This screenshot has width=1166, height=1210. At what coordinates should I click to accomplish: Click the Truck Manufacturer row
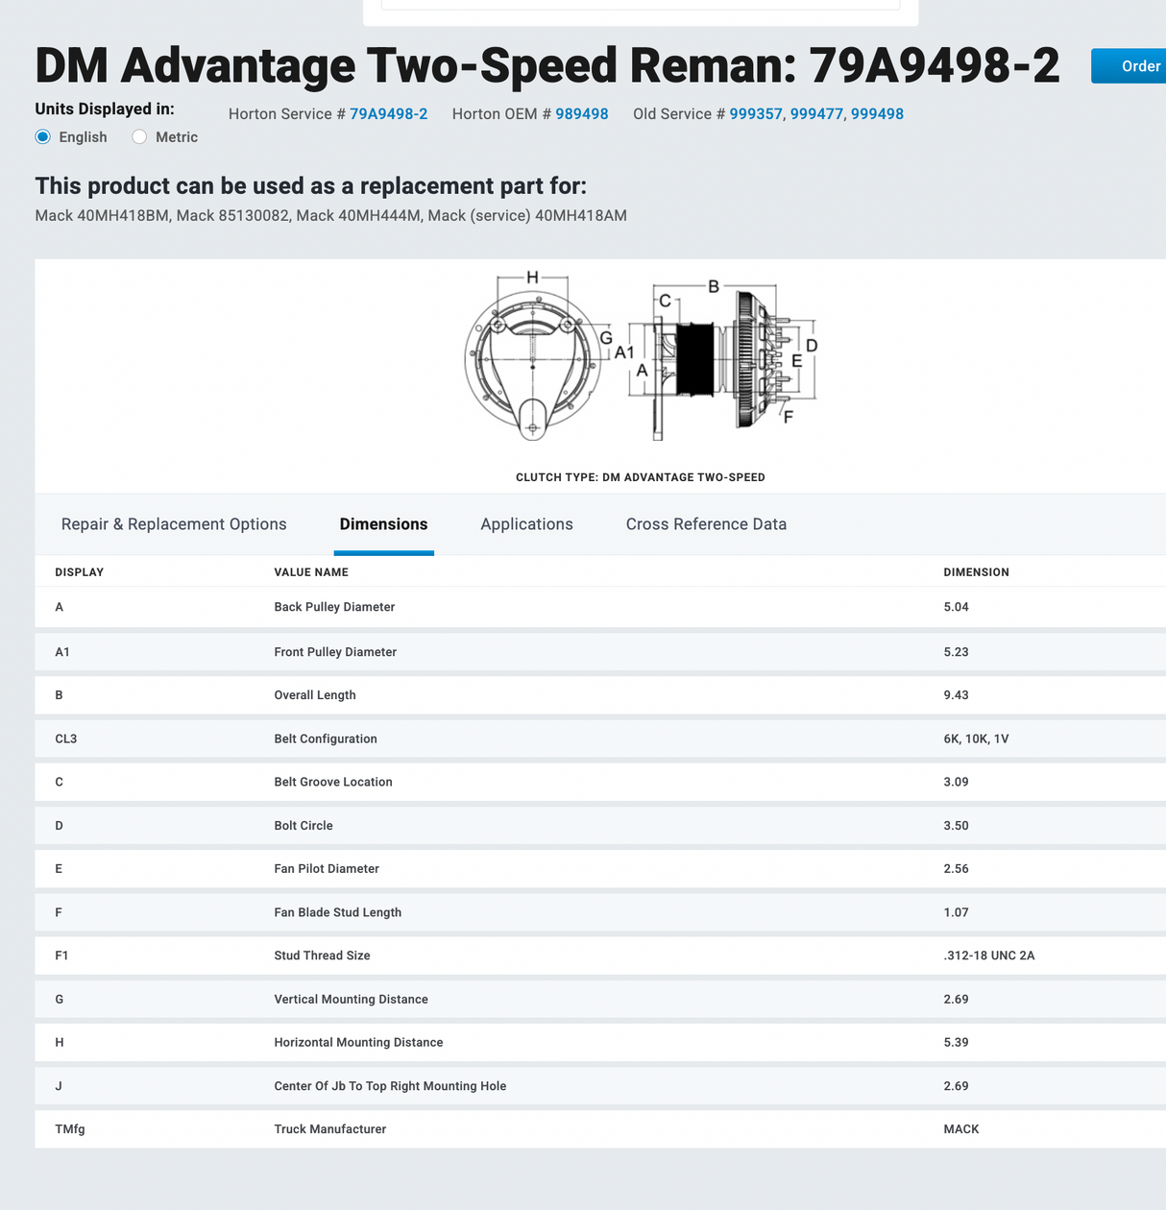pyautogui.click(x=329, y=1129)
